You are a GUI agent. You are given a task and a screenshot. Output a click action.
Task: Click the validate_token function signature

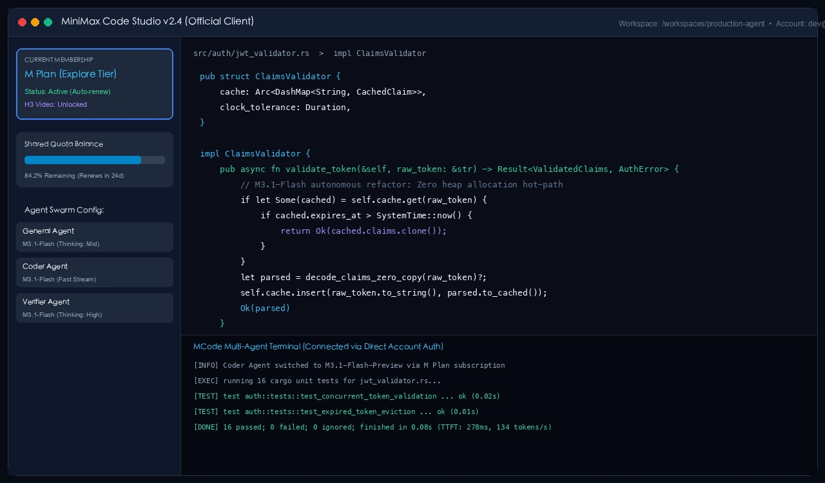click(x=449, y=169)
